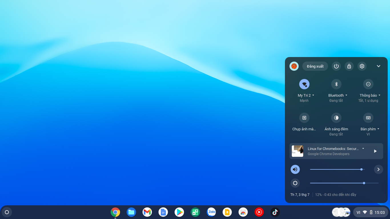Click the brightness sun icon
The height and width of the screenshot is (219, 390).
pyautogui.click(x=295, y=183)
